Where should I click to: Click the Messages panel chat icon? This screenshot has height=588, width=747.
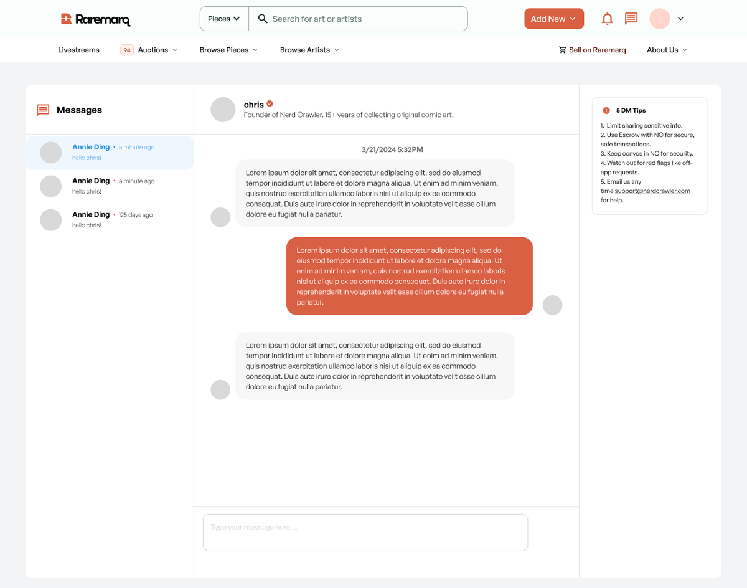pos(43,110)
